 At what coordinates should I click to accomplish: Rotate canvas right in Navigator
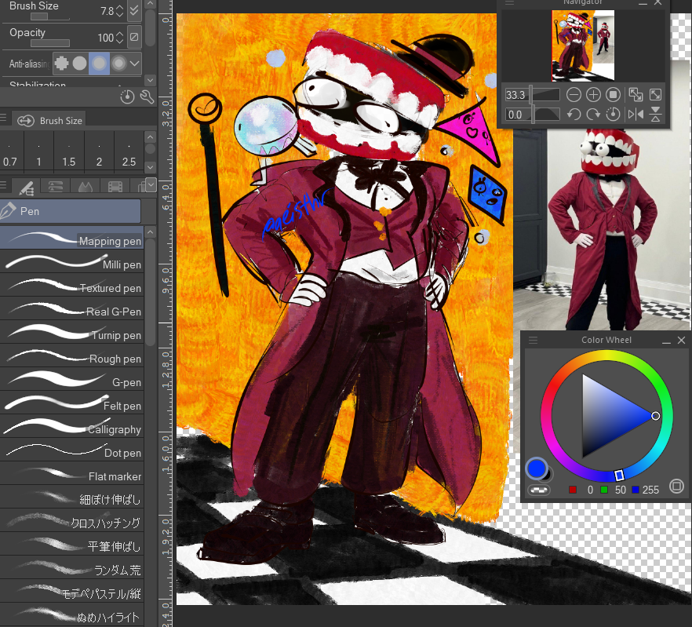point(593,115)
